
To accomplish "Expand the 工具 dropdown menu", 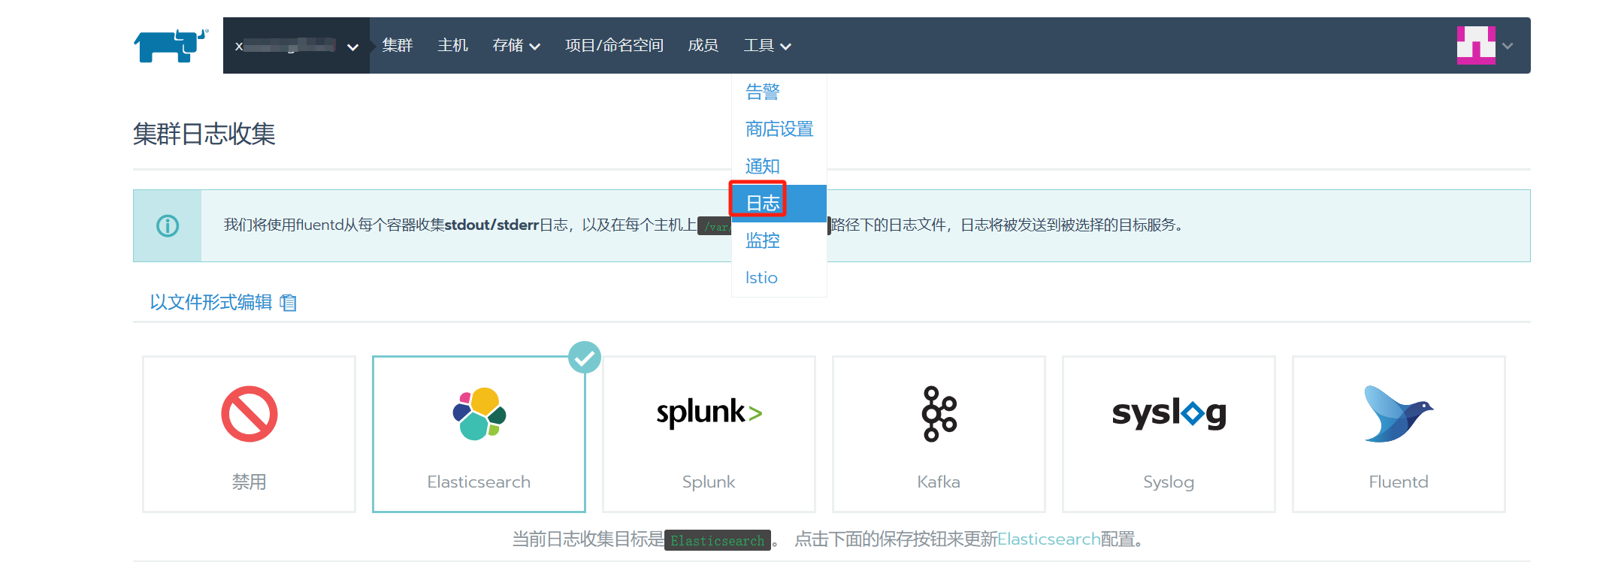I will [767, 46].
